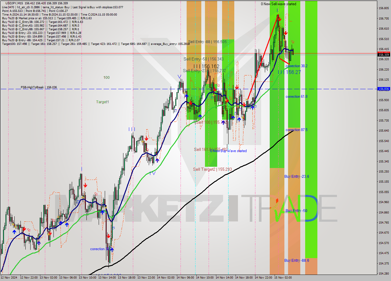Click the 'Buy Entry -88.6' label
The width and height of the screenshot is (391, 281).
297,261
